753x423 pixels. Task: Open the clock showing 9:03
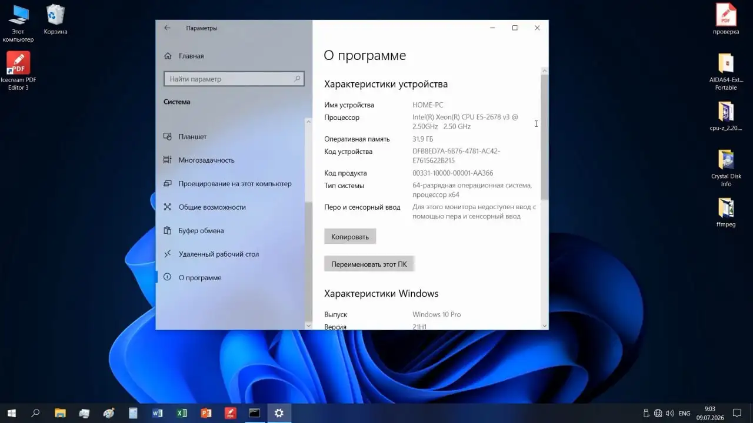tap(709, 413)
